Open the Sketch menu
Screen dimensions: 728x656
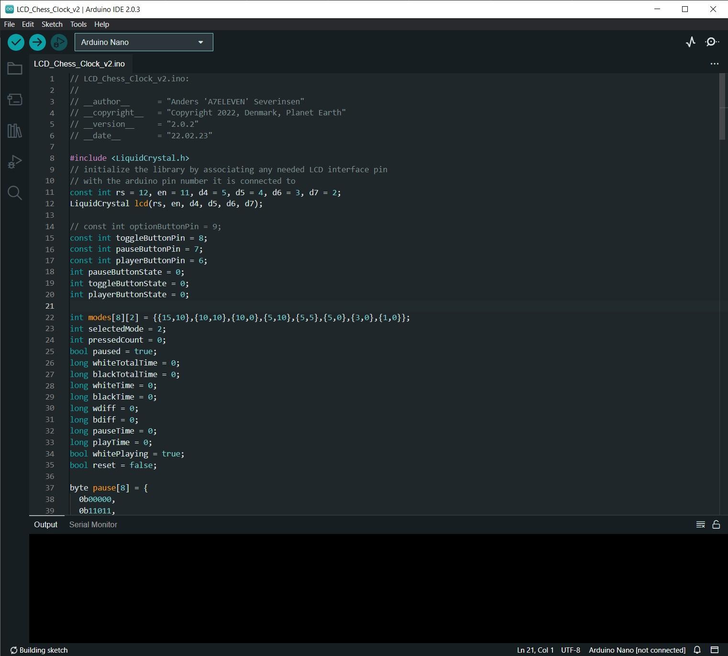coord(52,24)
